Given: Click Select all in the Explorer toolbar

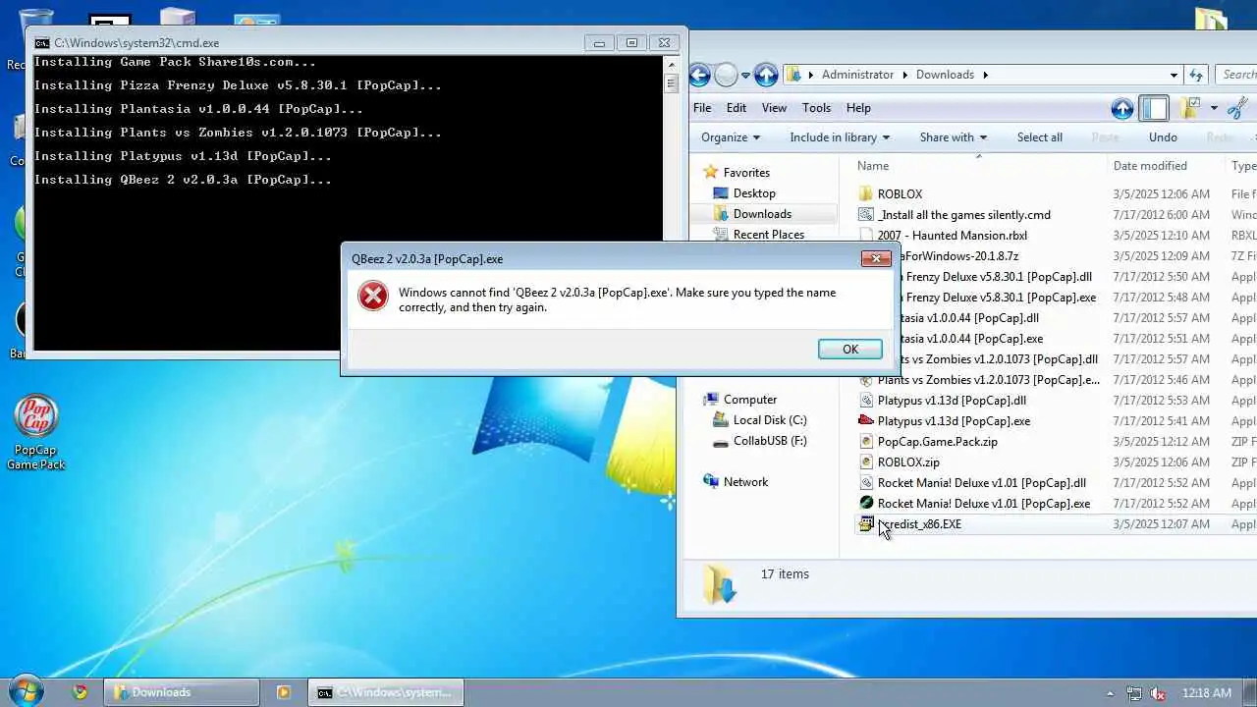Looking at the screenshot, I should [x=1039, y=137].
